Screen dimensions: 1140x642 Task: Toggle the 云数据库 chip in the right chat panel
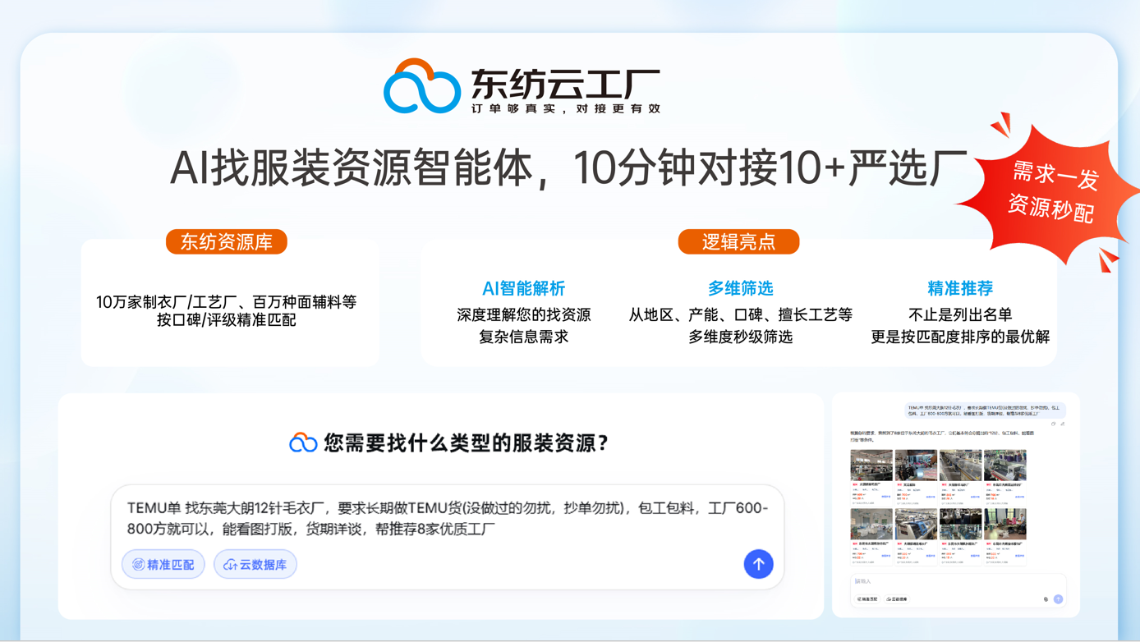pos(897,599)
